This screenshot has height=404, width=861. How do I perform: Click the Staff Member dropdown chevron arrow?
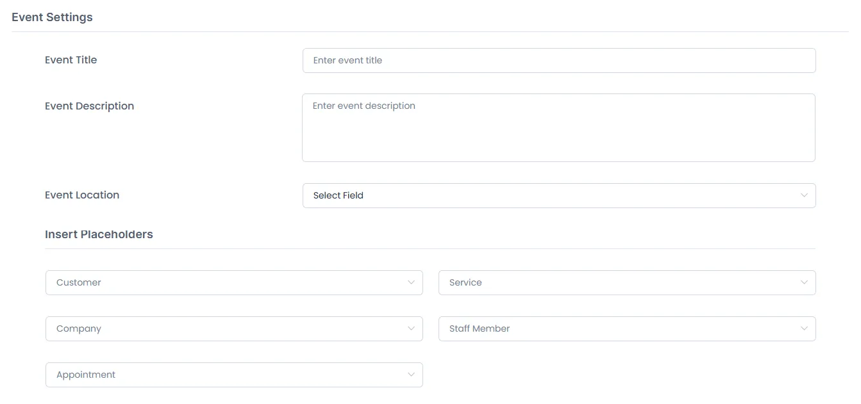pyautogui.click(x=804, y=328)
